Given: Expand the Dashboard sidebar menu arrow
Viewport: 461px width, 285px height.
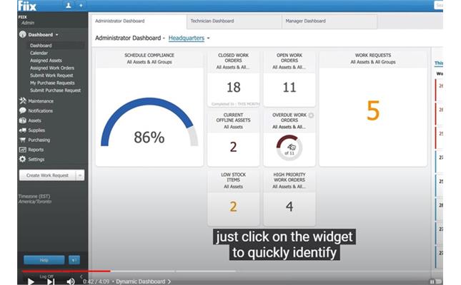Looking at the screenshot, I should 57,35.
